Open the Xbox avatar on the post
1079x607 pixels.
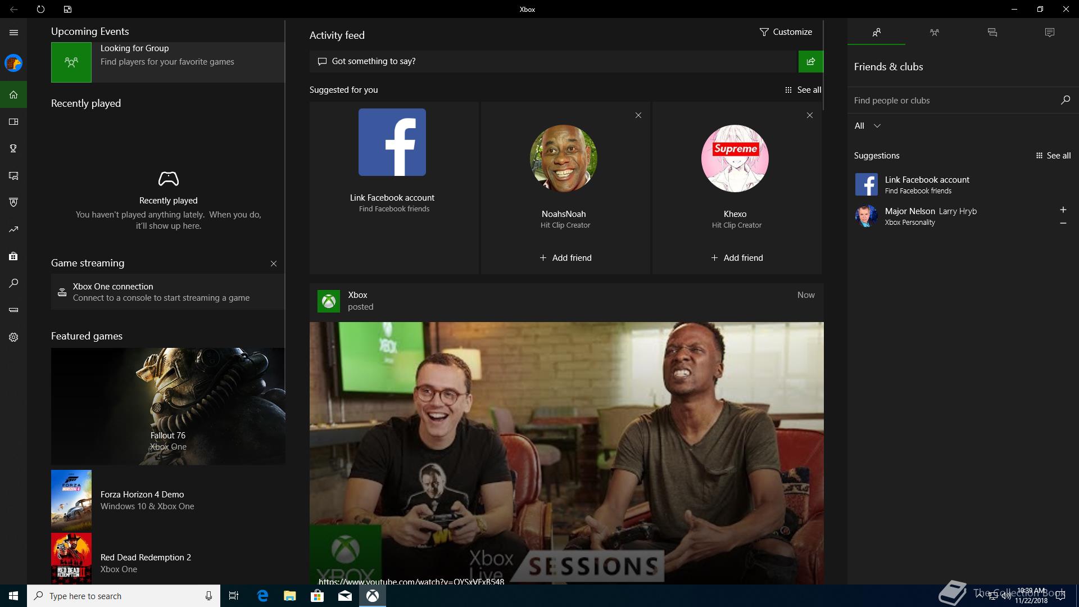pos(329,301)
